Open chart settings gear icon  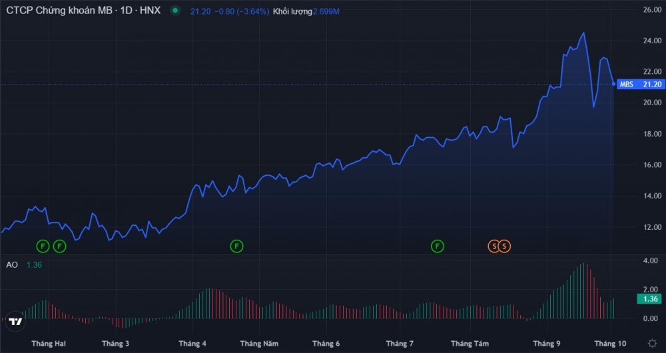point(652,343)
